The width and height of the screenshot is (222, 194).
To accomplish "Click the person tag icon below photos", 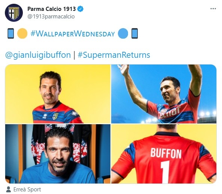I will [9, 189].
